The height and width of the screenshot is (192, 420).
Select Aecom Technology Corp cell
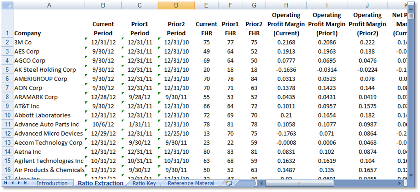(x=49, y=142)
